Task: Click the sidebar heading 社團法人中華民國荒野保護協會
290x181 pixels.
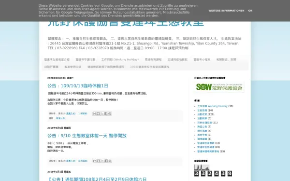Action: point(210,78)
